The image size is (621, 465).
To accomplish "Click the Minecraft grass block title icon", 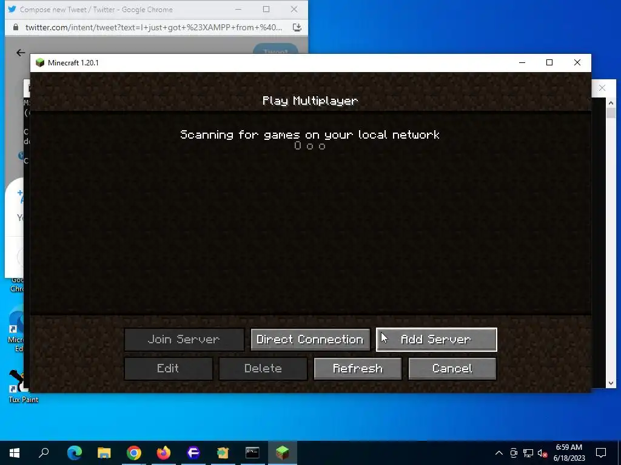I will [40, 62].
